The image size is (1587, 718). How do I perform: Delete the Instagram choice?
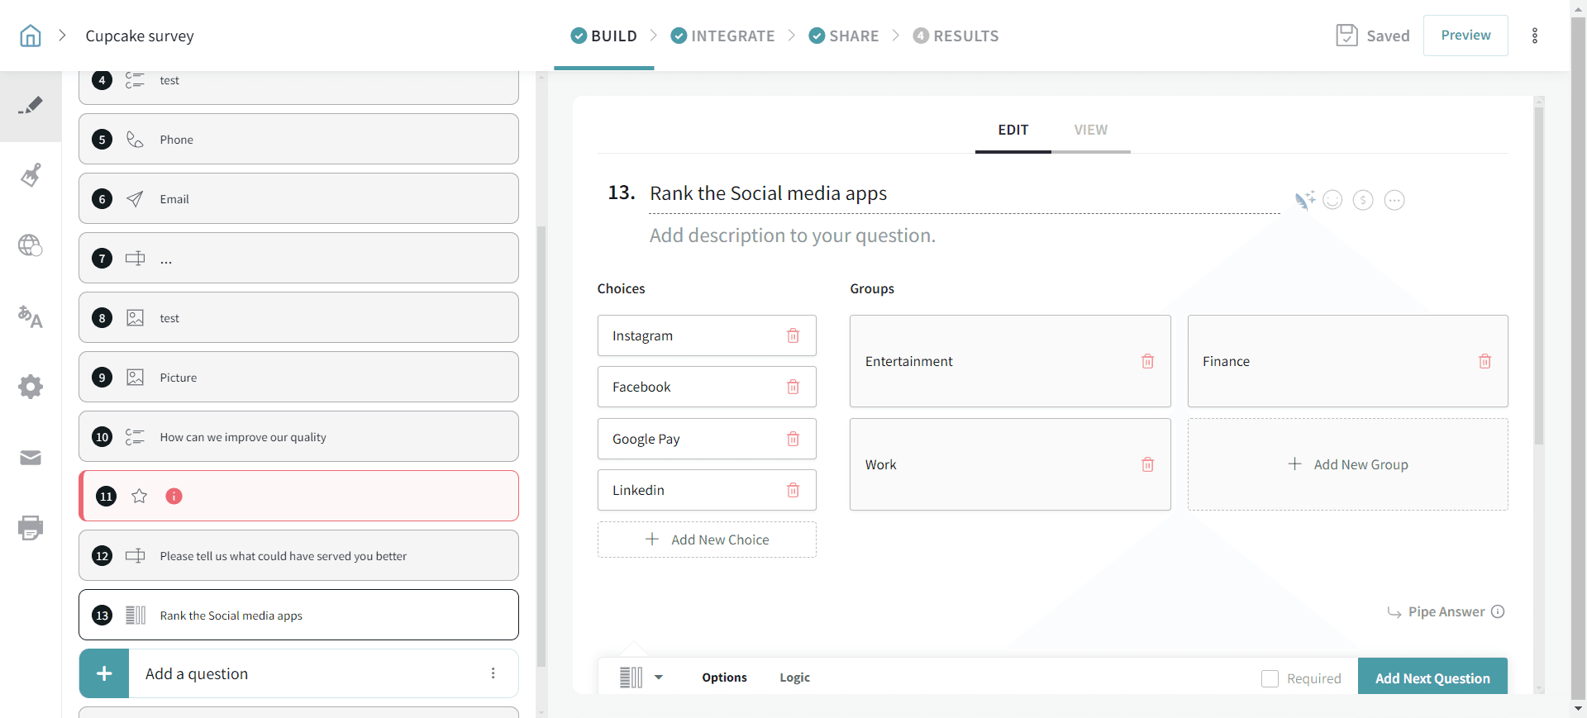click(793, 335)
